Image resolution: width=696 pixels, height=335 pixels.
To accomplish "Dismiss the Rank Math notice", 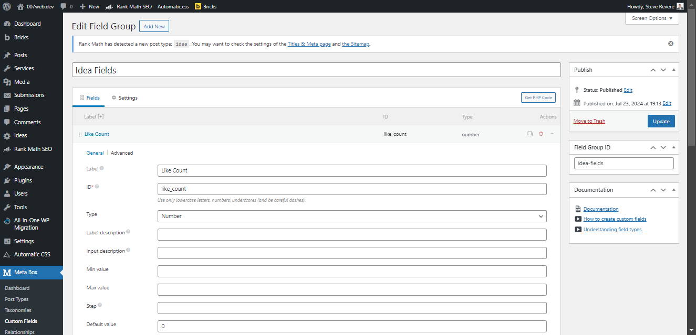I will click(x=671, y=44).
